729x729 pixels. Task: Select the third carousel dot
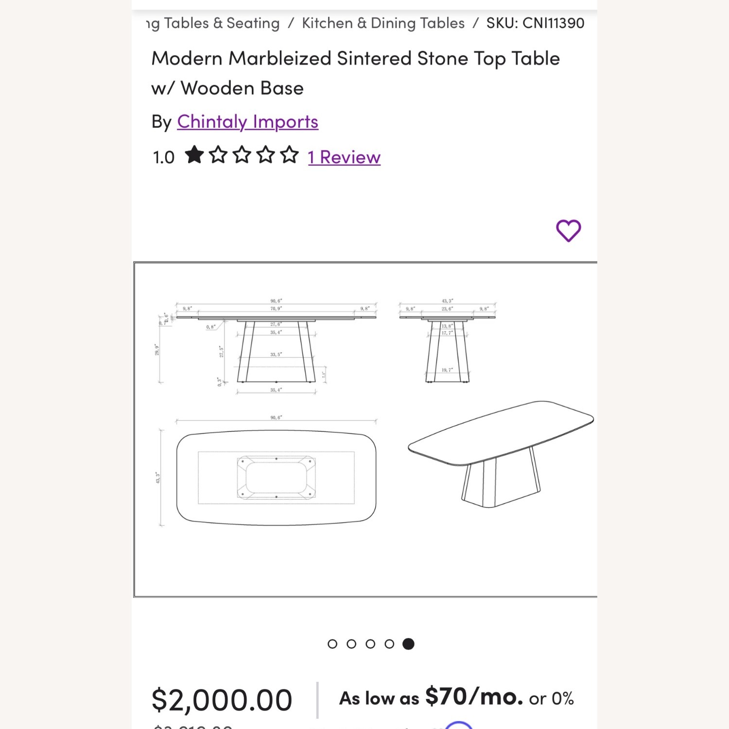(x=370, y=644)
